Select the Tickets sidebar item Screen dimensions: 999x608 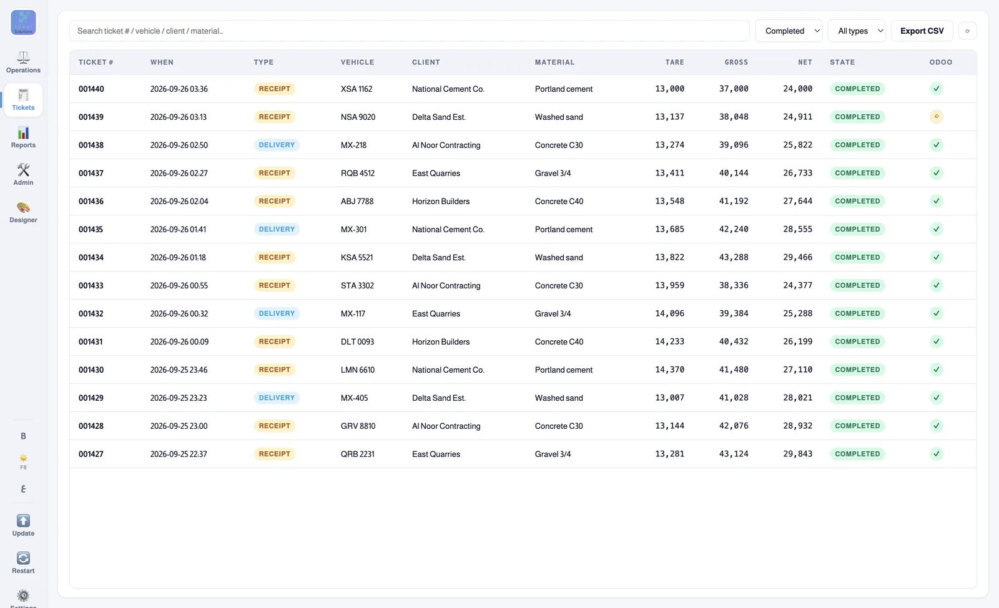23,100
